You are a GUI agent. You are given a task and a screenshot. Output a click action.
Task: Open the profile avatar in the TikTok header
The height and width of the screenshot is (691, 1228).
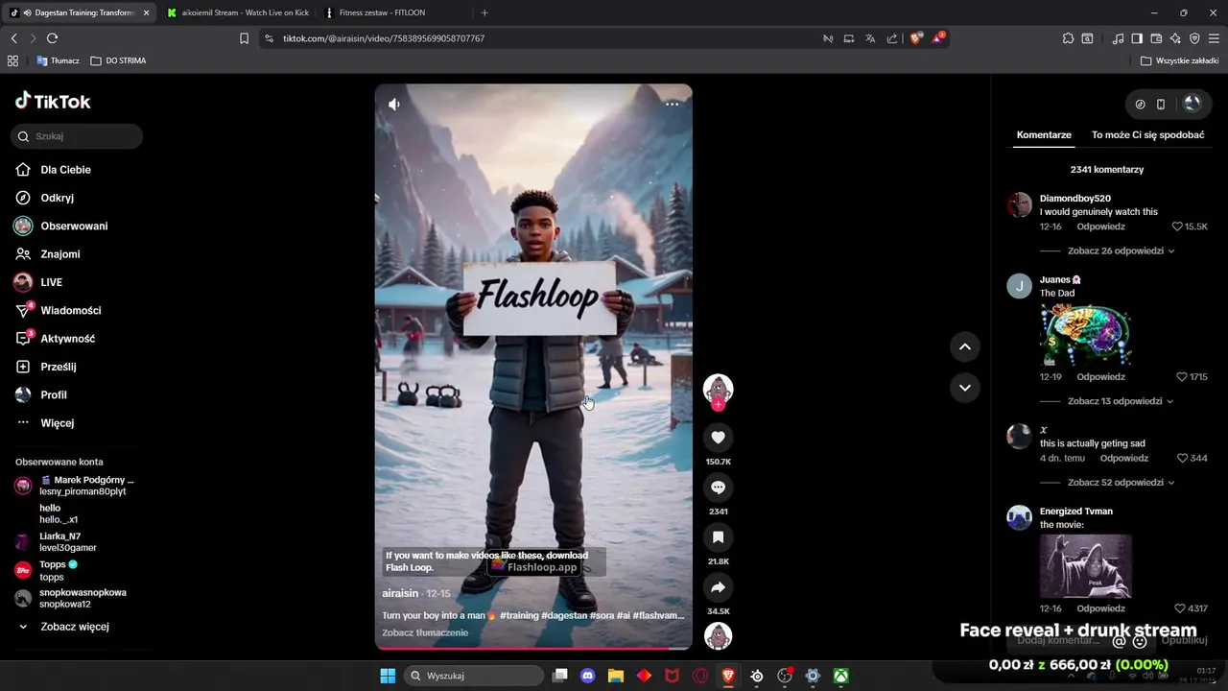(x=1193, y=104)
